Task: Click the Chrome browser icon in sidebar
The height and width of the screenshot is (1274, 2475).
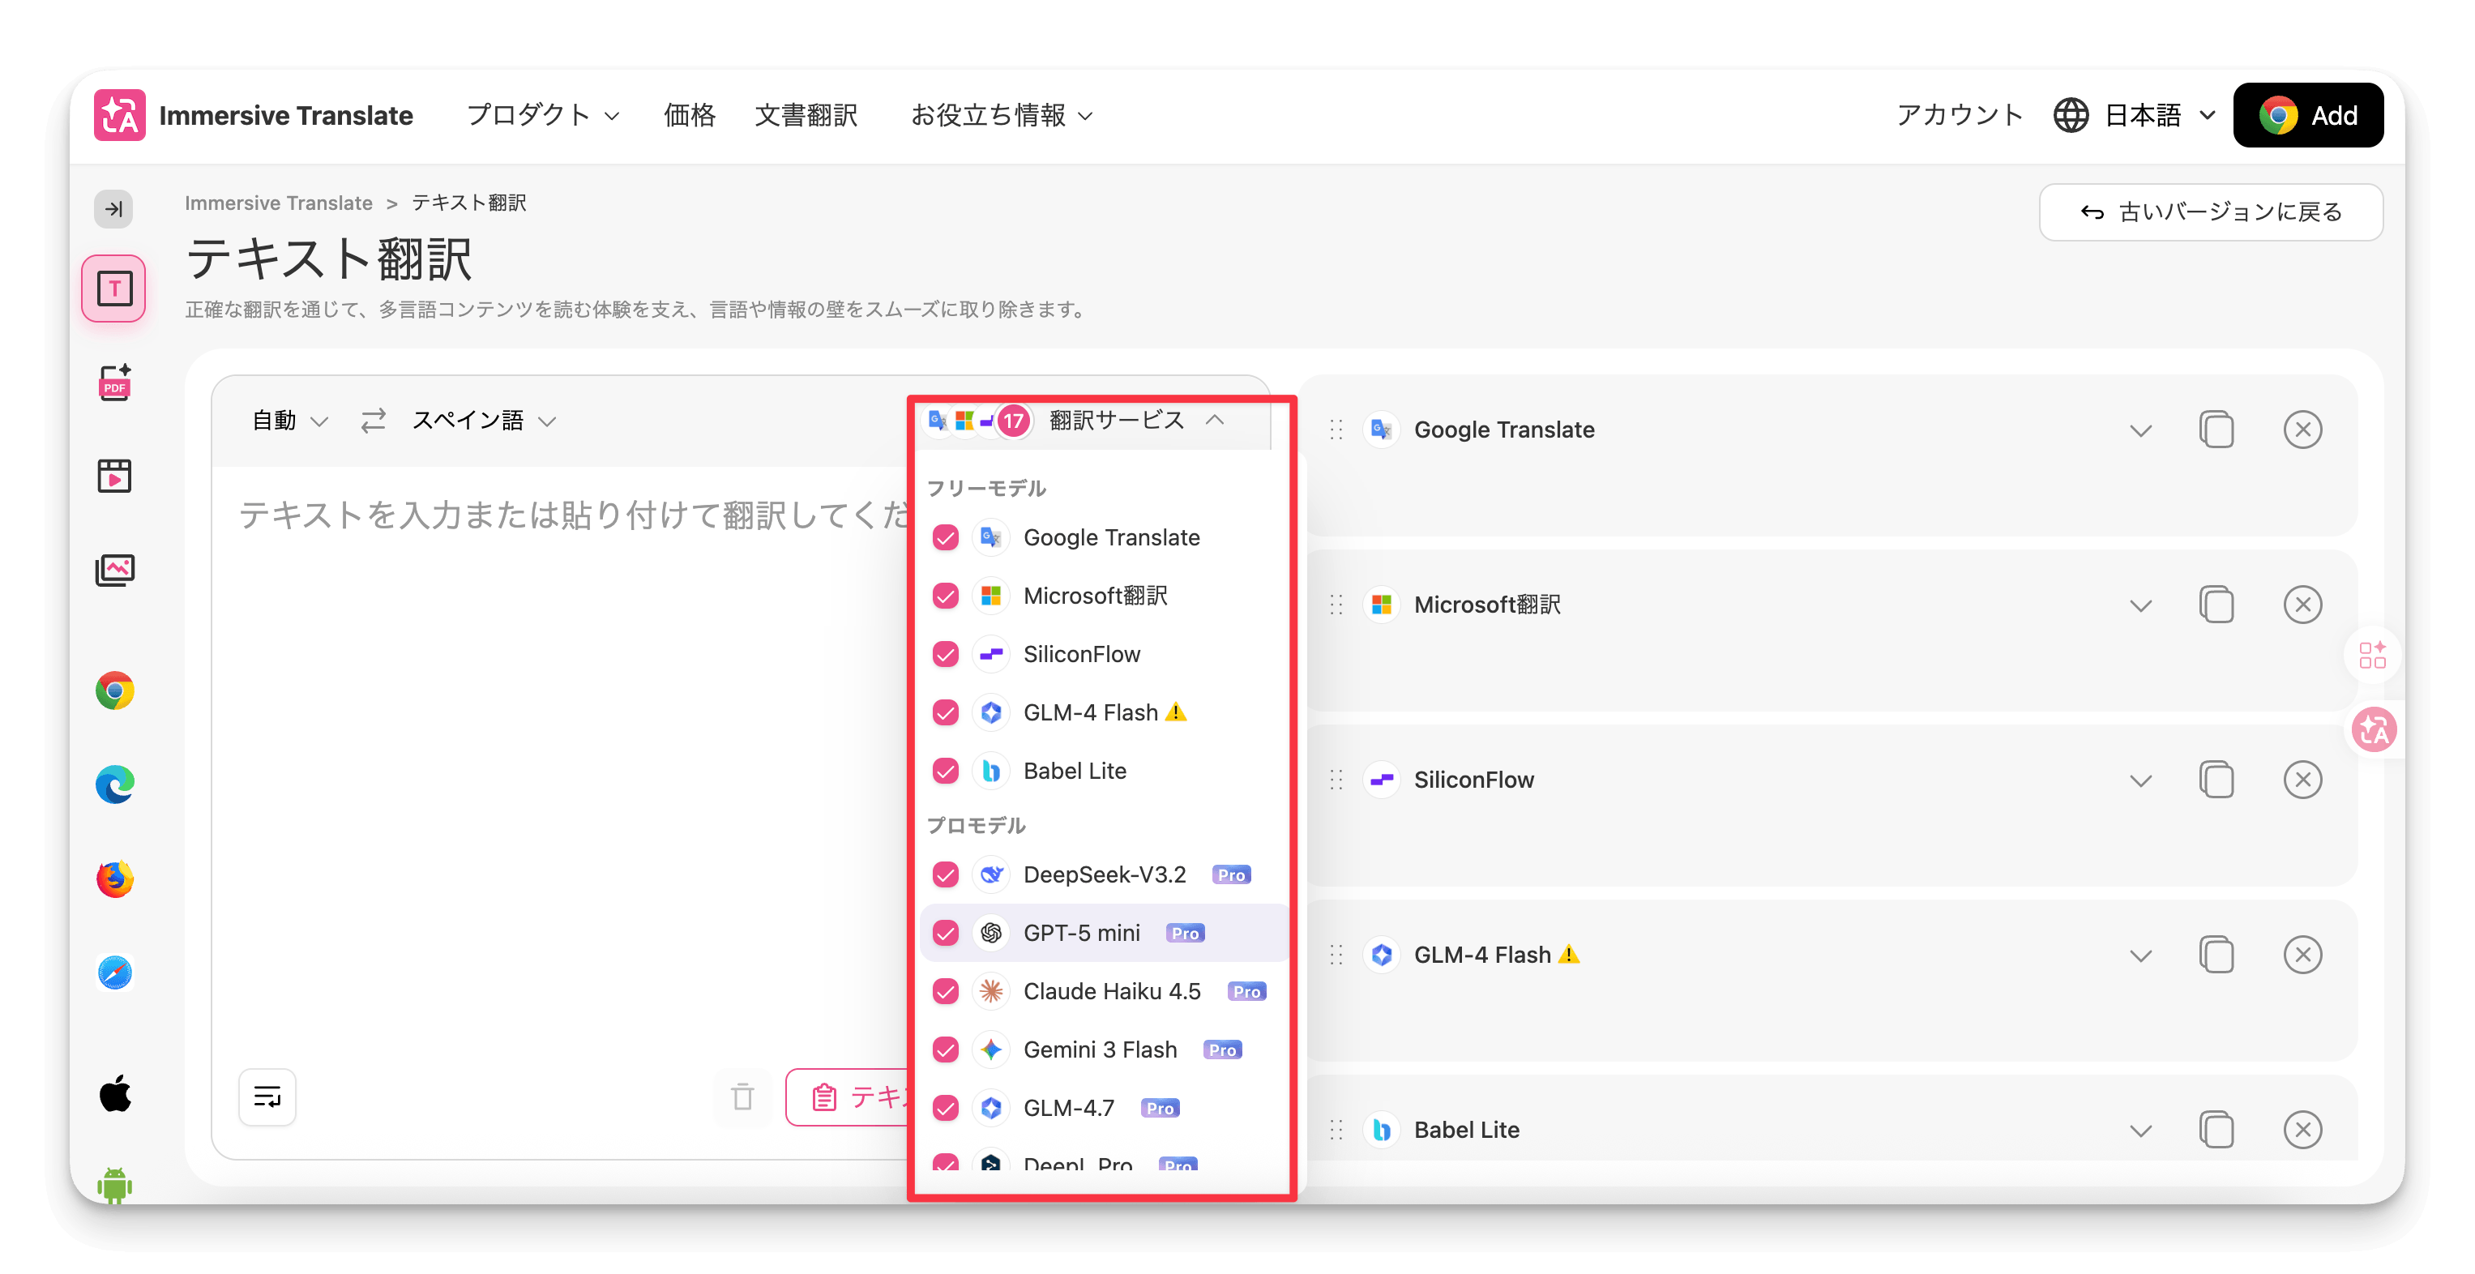Action: 114,690
